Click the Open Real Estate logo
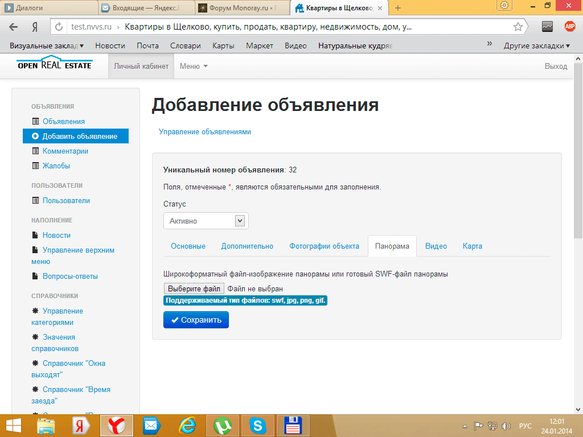The width and height of the screenshot is (583, 437). [x=54, y=64]
